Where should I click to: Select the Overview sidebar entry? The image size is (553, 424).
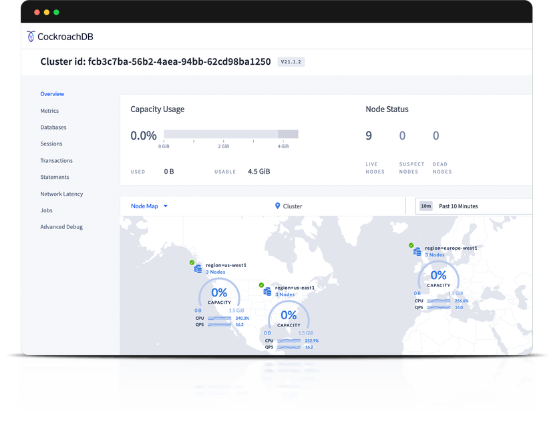click(x=52, y=93)
